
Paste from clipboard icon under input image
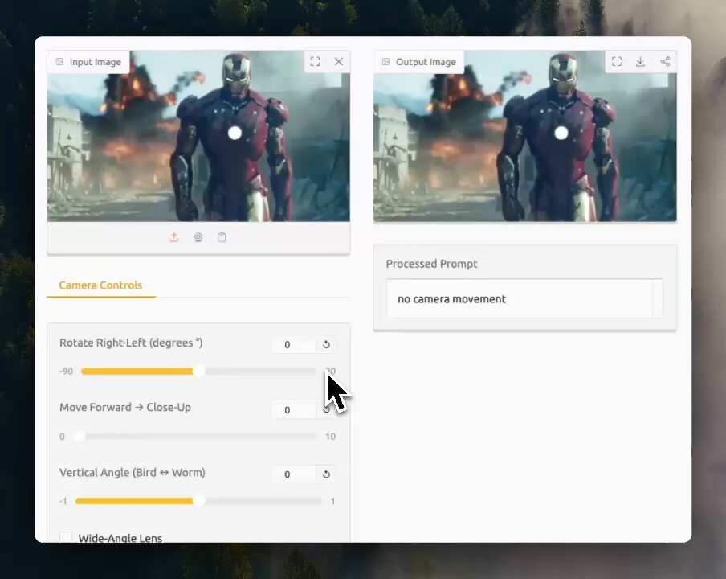tap(222, 238)
